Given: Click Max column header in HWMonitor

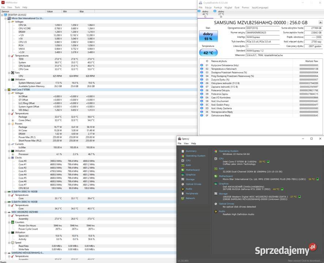Looking at the screenshot, I should click(x=86, y=11).
